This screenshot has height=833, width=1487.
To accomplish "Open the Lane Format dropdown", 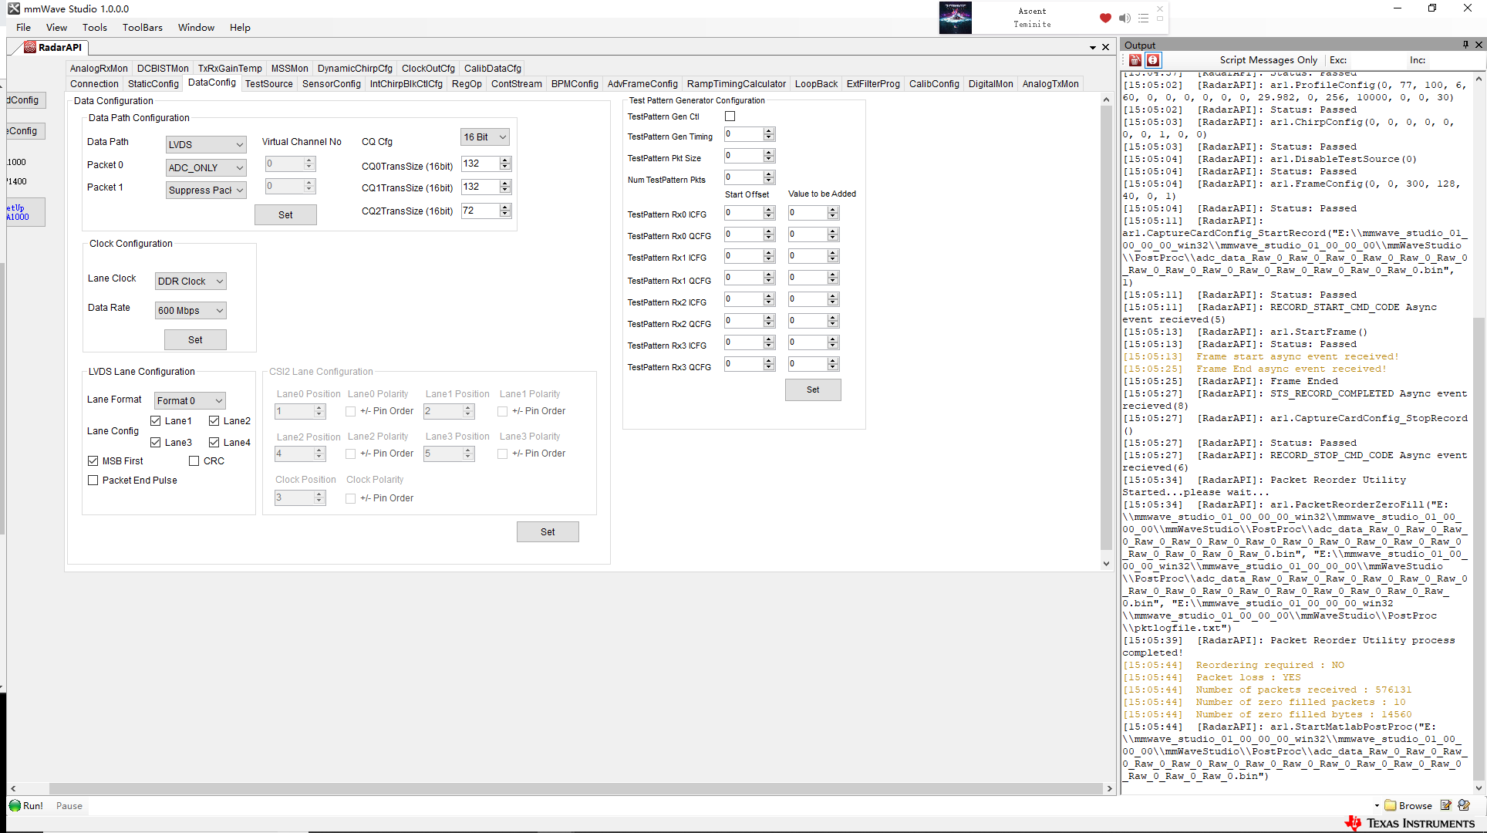I will tap(190, 400).
